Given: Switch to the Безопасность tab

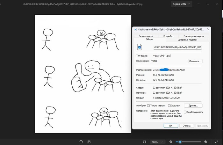Looking at the screenshot, I should 146,36.
